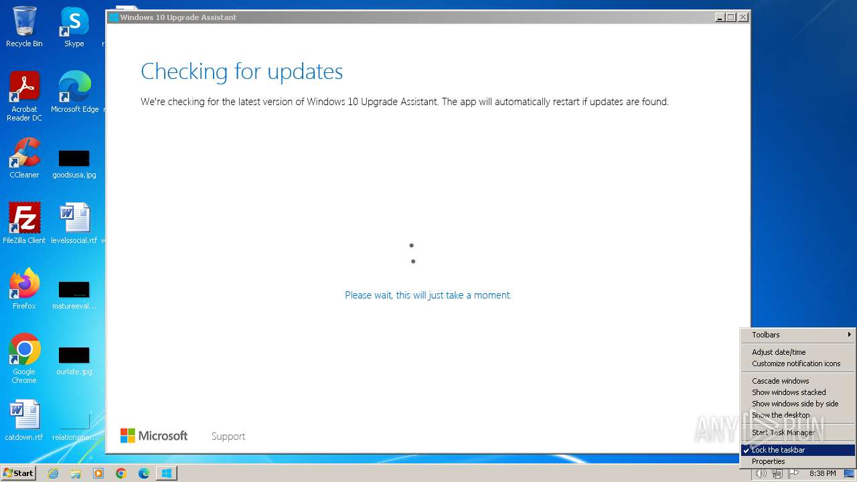Launch Acrobat Reader DC from the desktop
The width and height of the screenshot is (857, 482).
(x=24, y=96)
